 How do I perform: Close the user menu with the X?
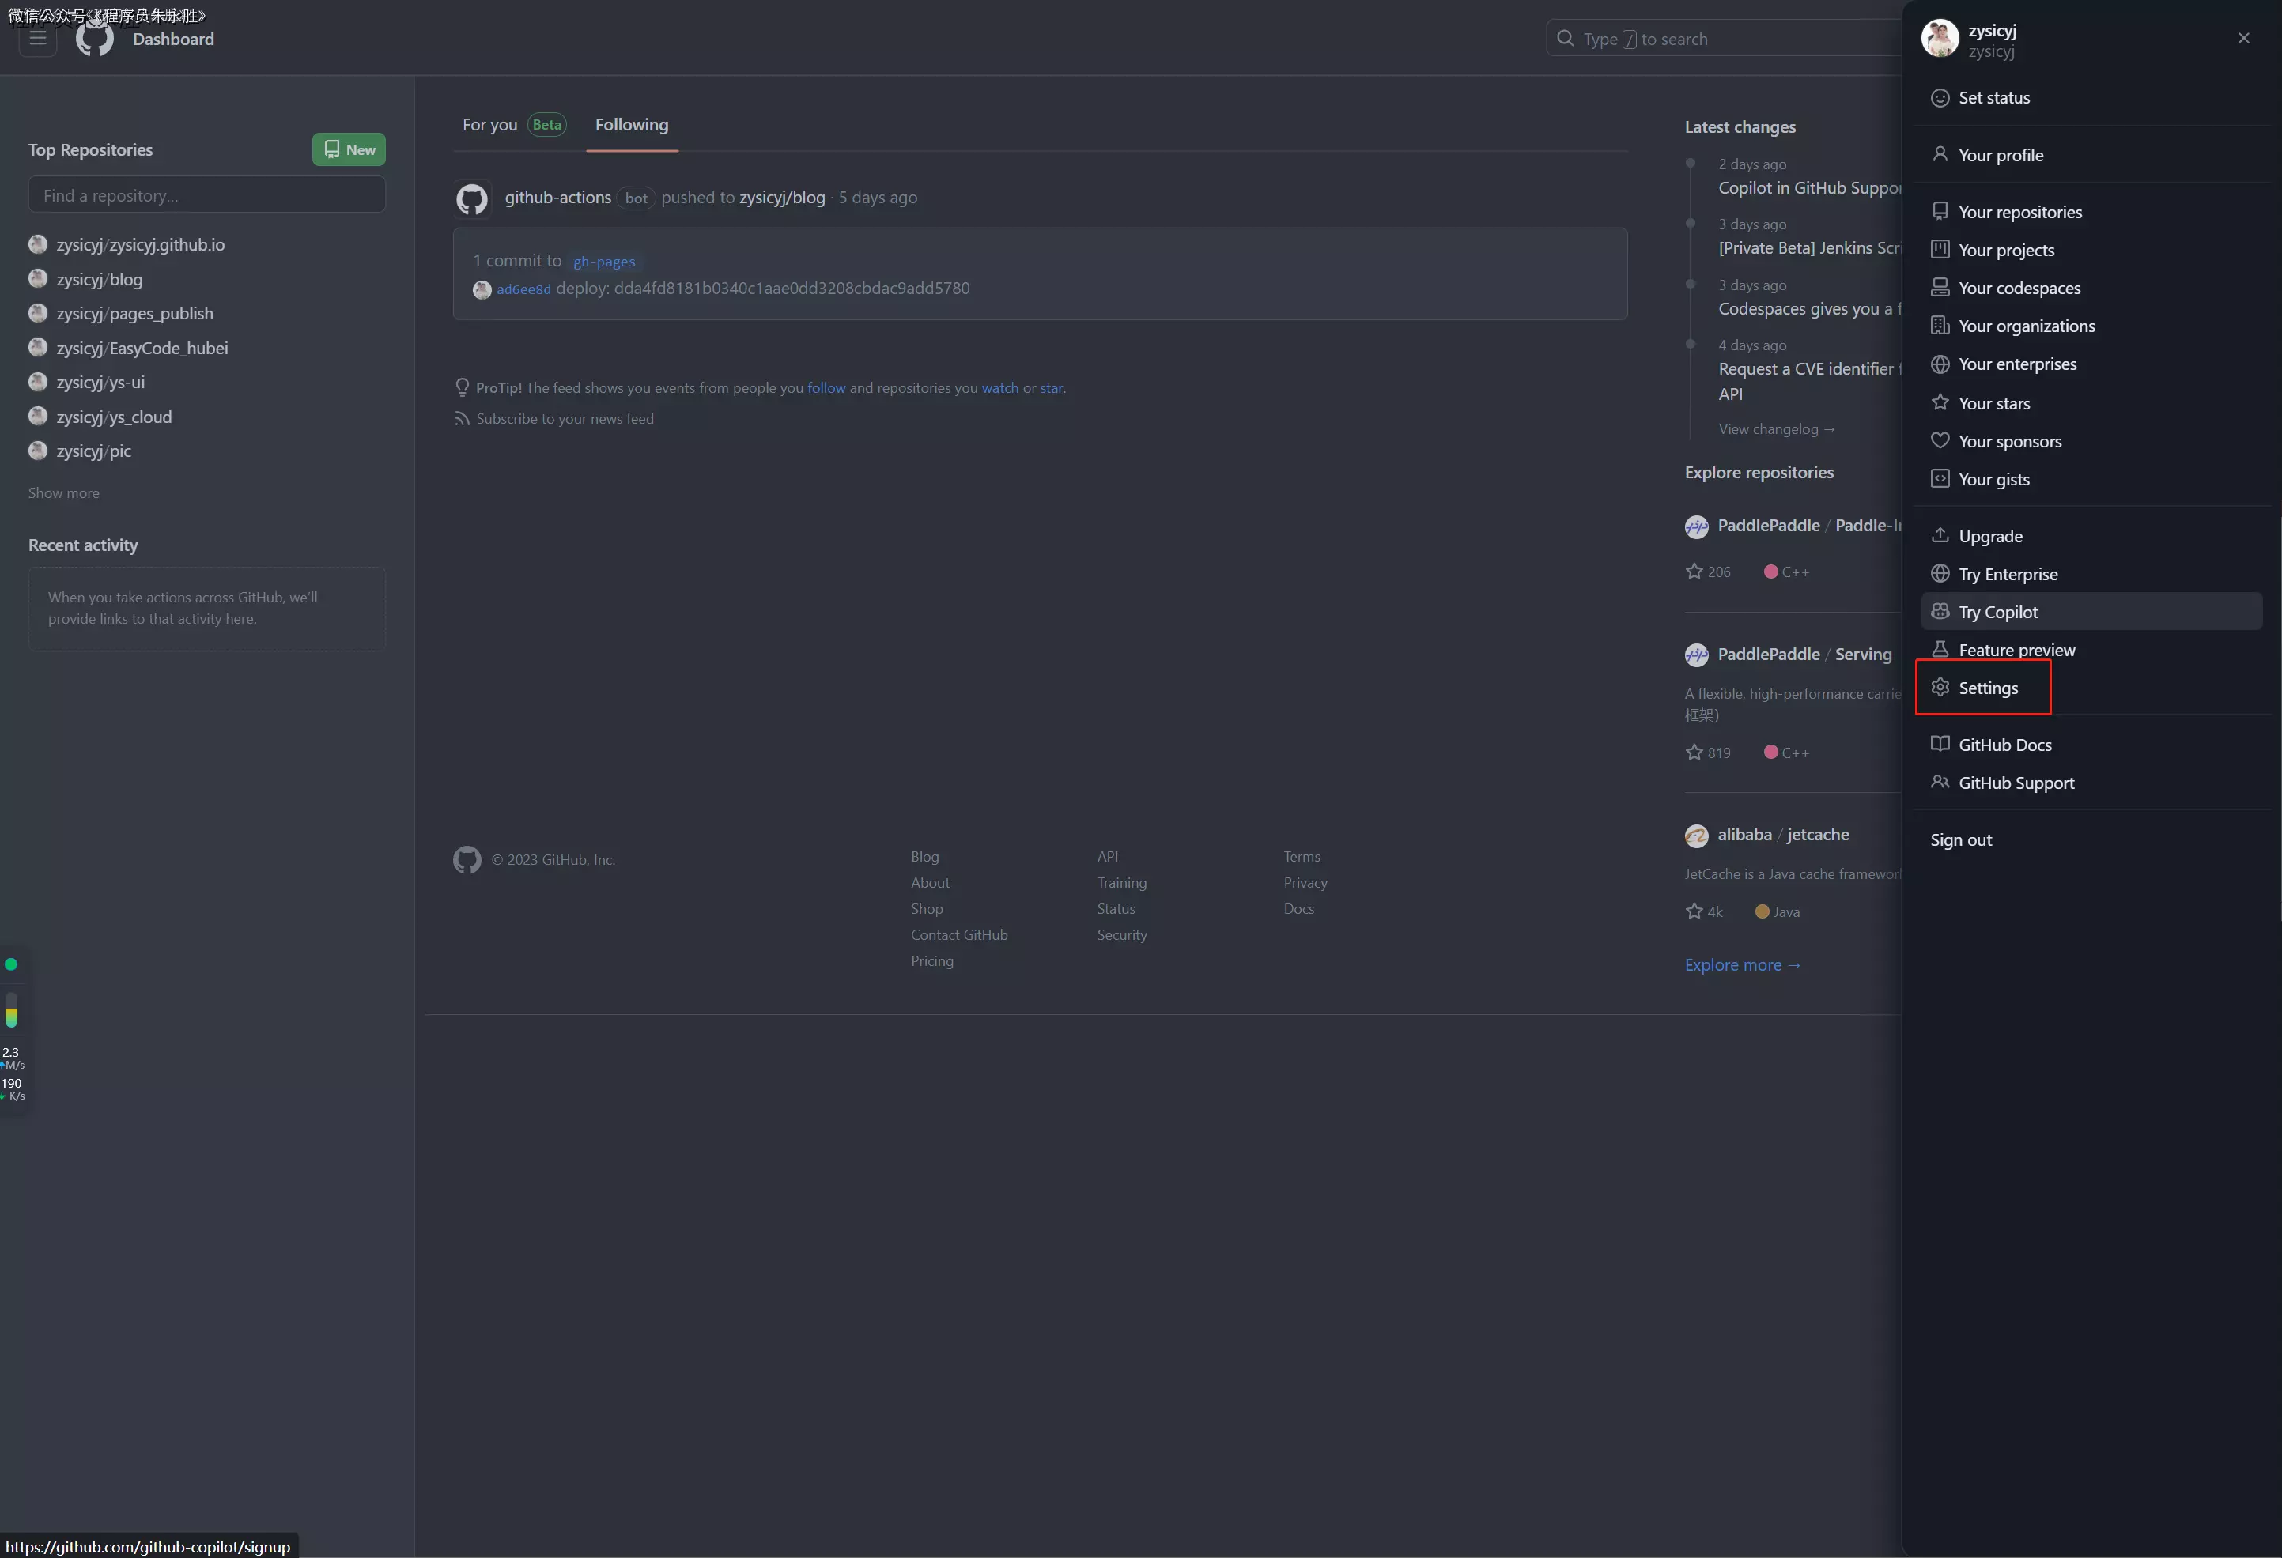(2242, 38)
